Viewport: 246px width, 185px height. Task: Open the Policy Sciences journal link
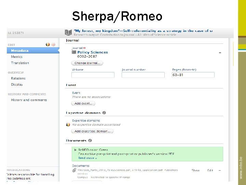(x=93, y=52)
